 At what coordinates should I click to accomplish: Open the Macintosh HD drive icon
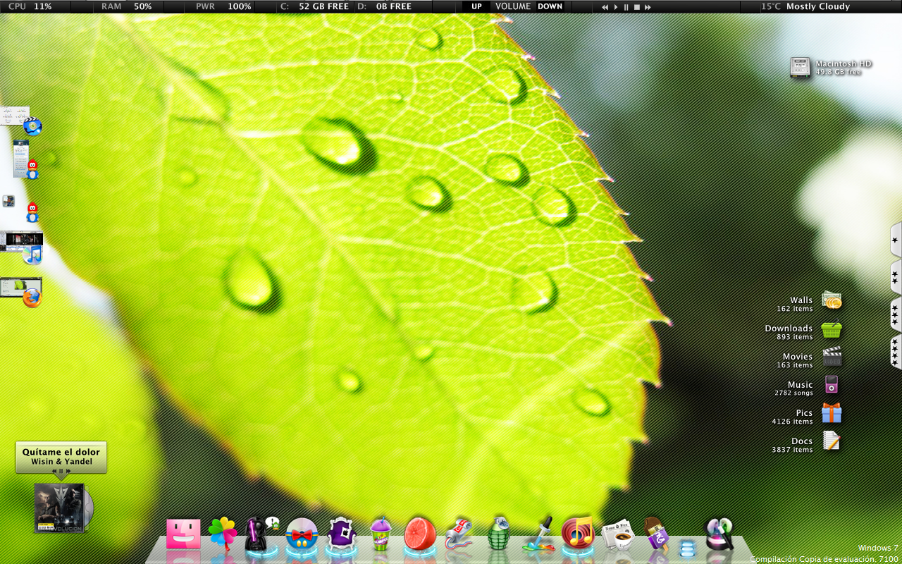(x=800, y=68)
